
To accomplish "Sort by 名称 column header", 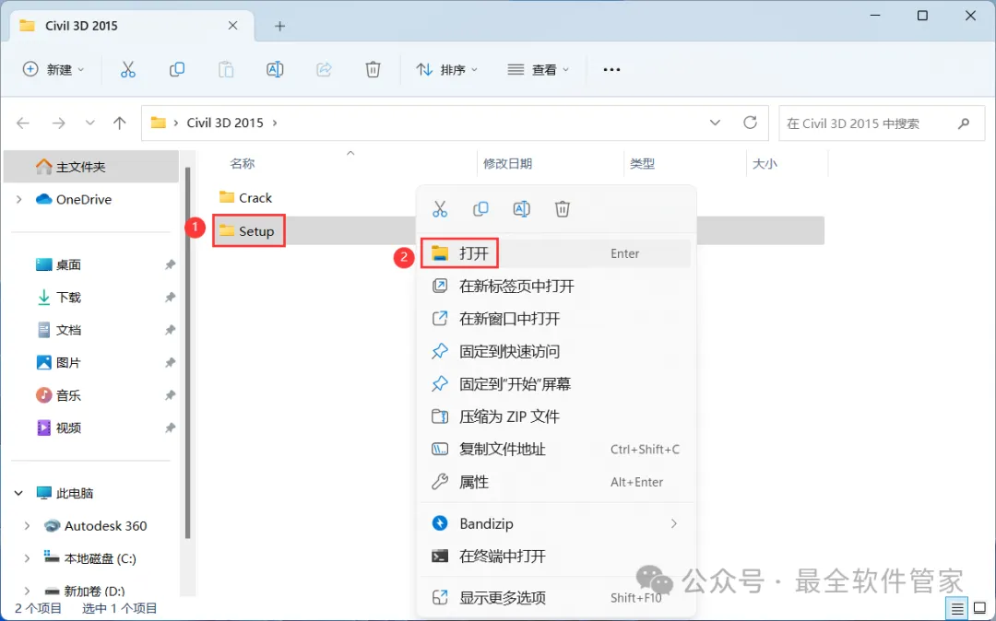I will click(x=242, y=164).
